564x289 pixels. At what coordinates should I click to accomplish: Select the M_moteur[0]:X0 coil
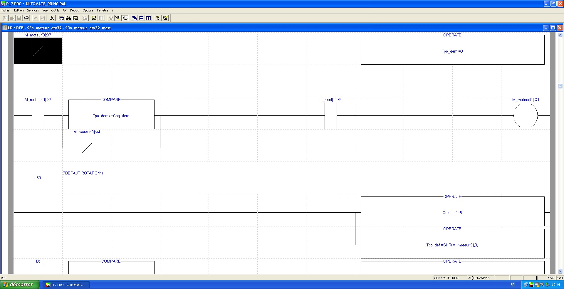(526, 115)
